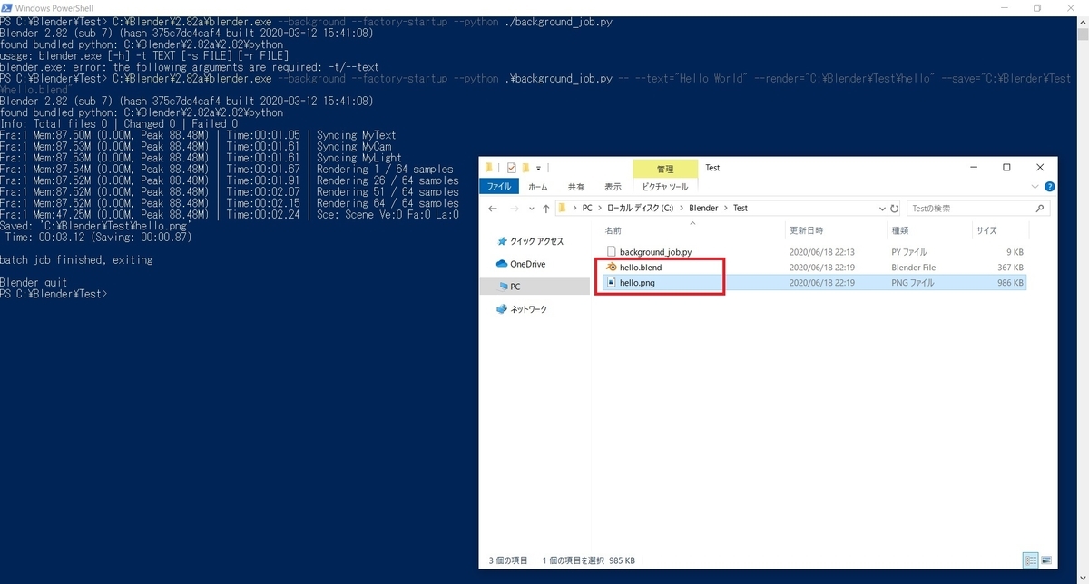Click Blender in the address path
The width and height of the screenshot is (1089, 584).
[x=703, y=208]
